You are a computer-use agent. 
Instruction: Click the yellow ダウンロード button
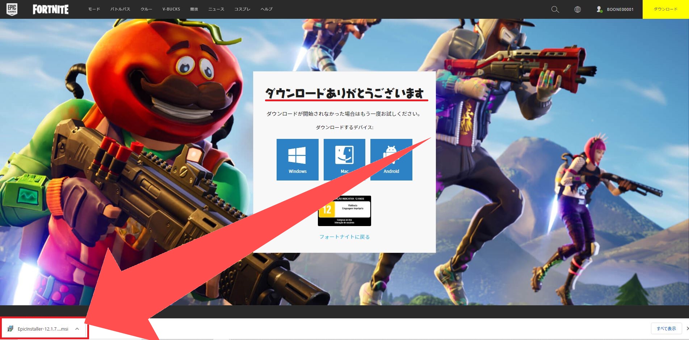click(x=665, y=9)
